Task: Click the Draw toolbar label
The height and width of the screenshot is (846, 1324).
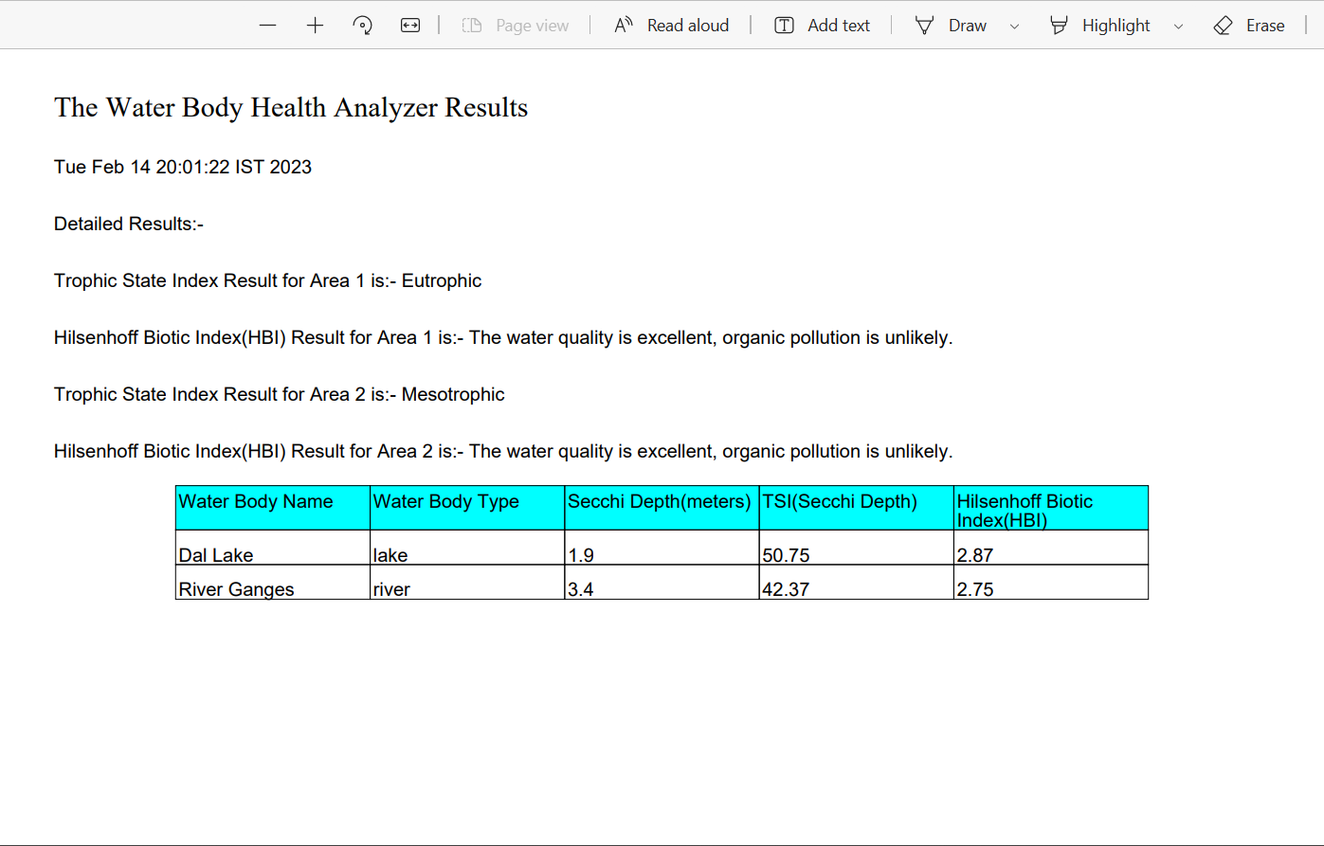Action: click(967, 25)
